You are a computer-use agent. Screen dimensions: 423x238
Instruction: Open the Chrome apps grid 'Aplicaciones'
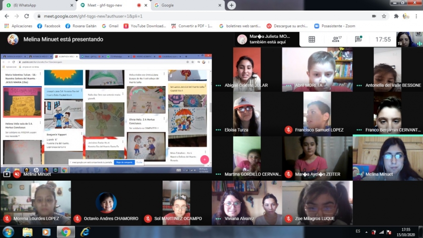pos(18,26)
